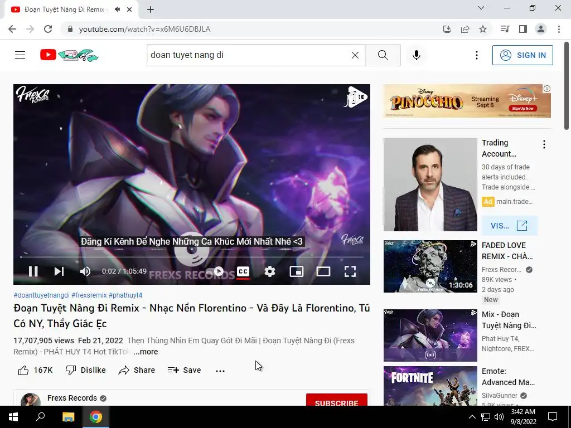Pause the video playback
This screenshot has height=428, width=571.
tap(33, 271)
